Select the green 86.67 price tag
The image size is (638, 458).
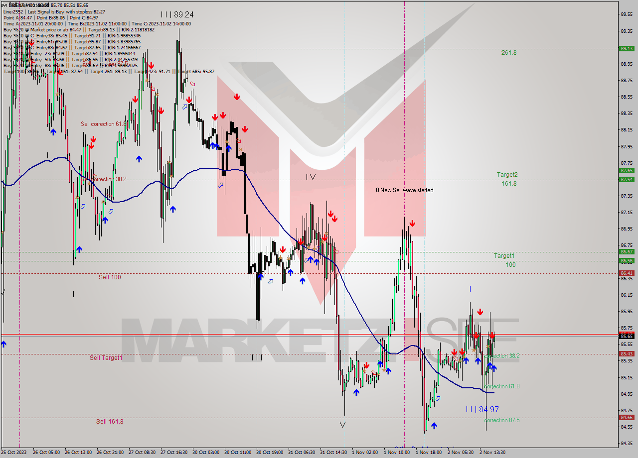pos(627,252)
